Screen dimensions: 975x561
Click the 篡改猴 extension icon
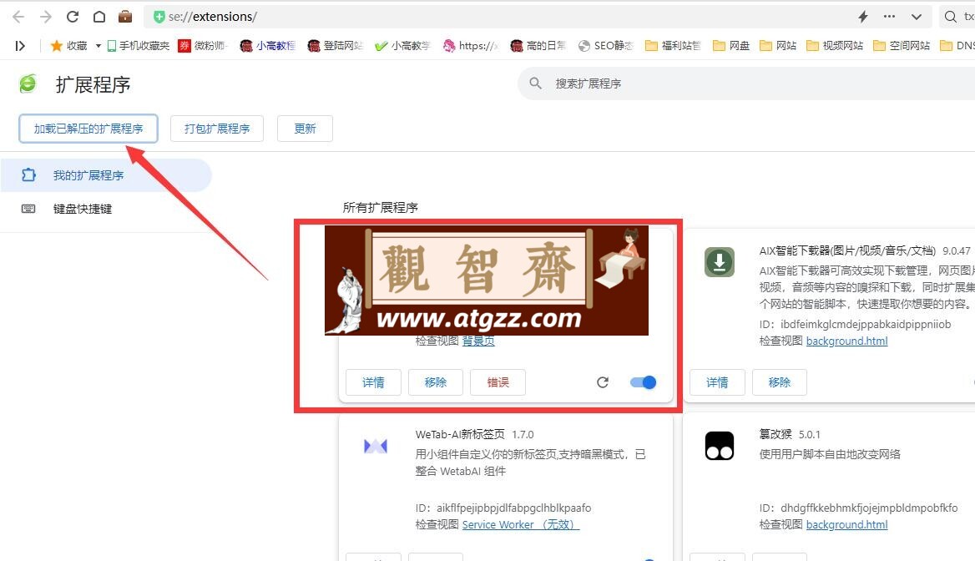click(x=720, y=446)
